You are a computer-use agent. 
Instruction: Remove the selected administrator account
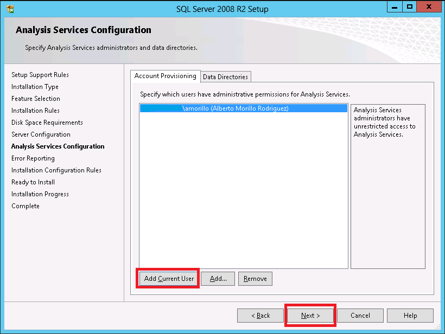click(255, 279)
